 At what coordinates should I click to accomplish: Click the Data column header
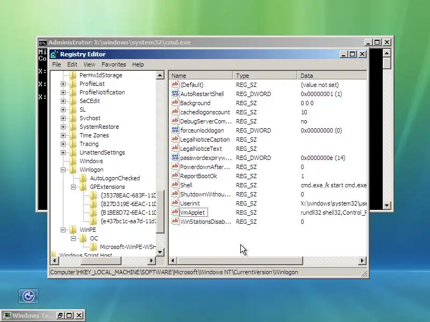(x=332, y=75)
